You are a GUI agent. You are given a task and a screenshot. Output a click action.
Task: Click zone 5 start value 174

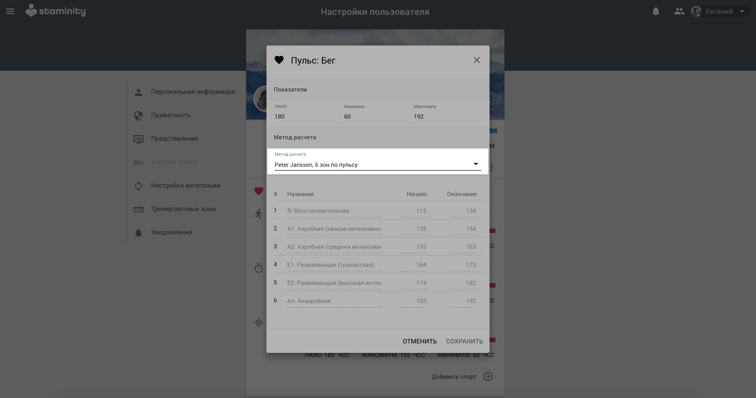tap(413, 283)
